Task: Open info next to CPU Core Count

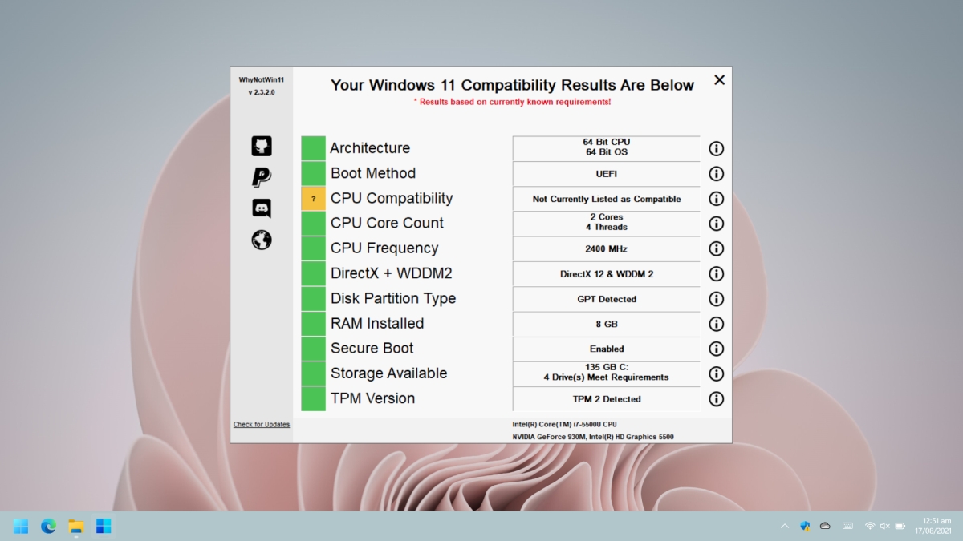Action: click(716, 223)
